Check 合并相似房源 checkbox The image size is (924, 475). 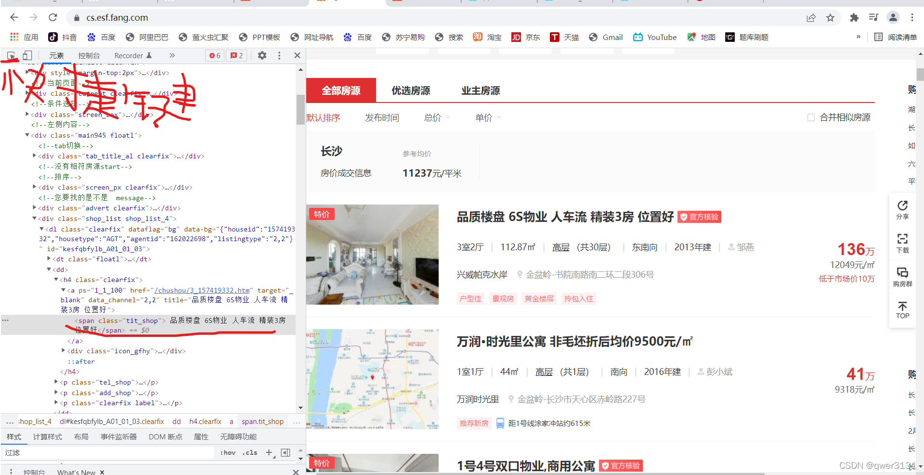click(811, 117)
